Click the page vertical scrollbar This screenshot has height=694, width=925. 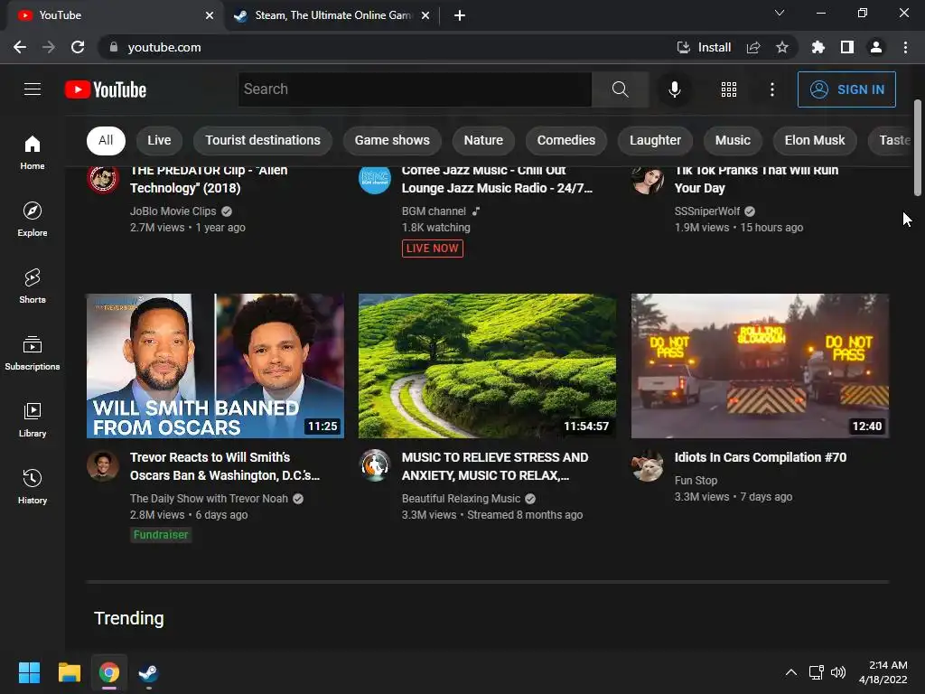[918, 147]
